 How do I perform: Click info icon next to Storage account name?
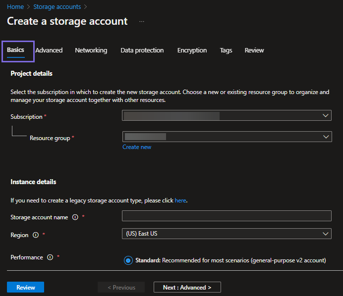click(x=75, y=217)
